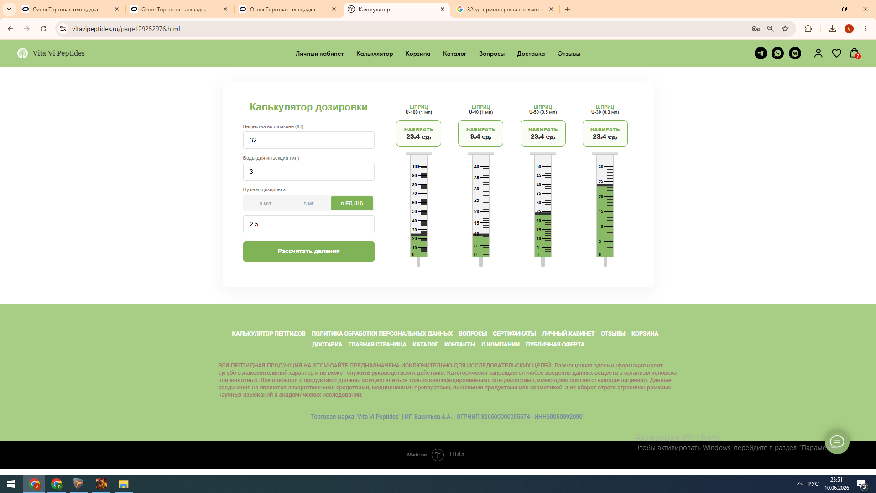Open Windows notification center
The image size is (876, 493).
point(862,484)
